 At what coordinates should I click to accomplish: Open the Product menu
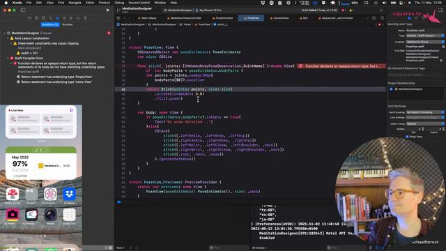(105, 3)
